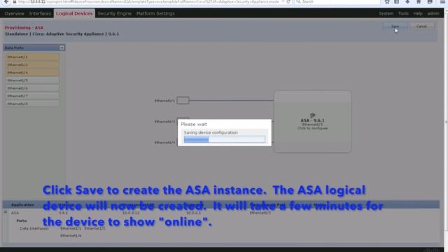Click the browser Search box

click(x=337, y=1)
